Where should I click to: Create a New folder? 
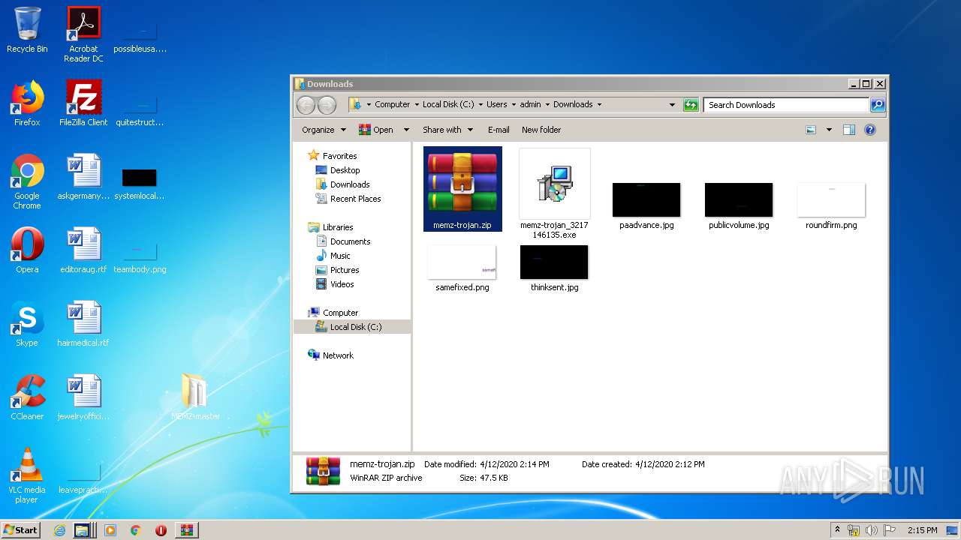pyautogui.click(x=541, y=130)
